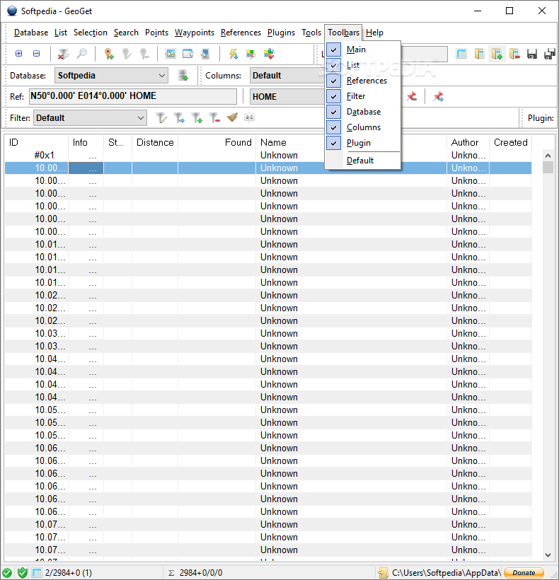Toggle the Plugin toolbar checkbox
This screenshot has width=559, height=580.
click(x=333, y=143)
